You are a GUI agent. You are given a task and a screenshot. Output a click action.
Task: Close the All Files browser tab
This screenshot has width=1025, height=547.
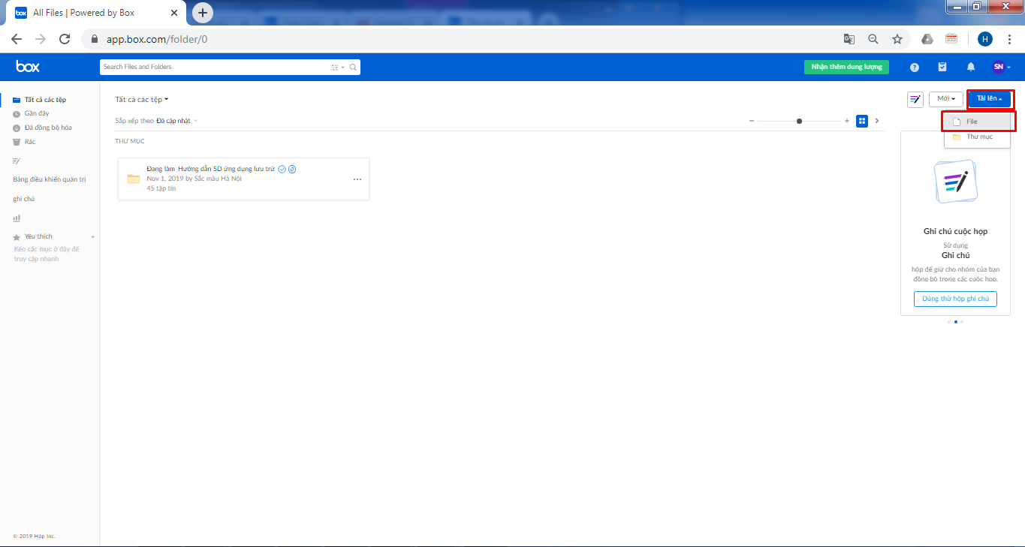174,13
